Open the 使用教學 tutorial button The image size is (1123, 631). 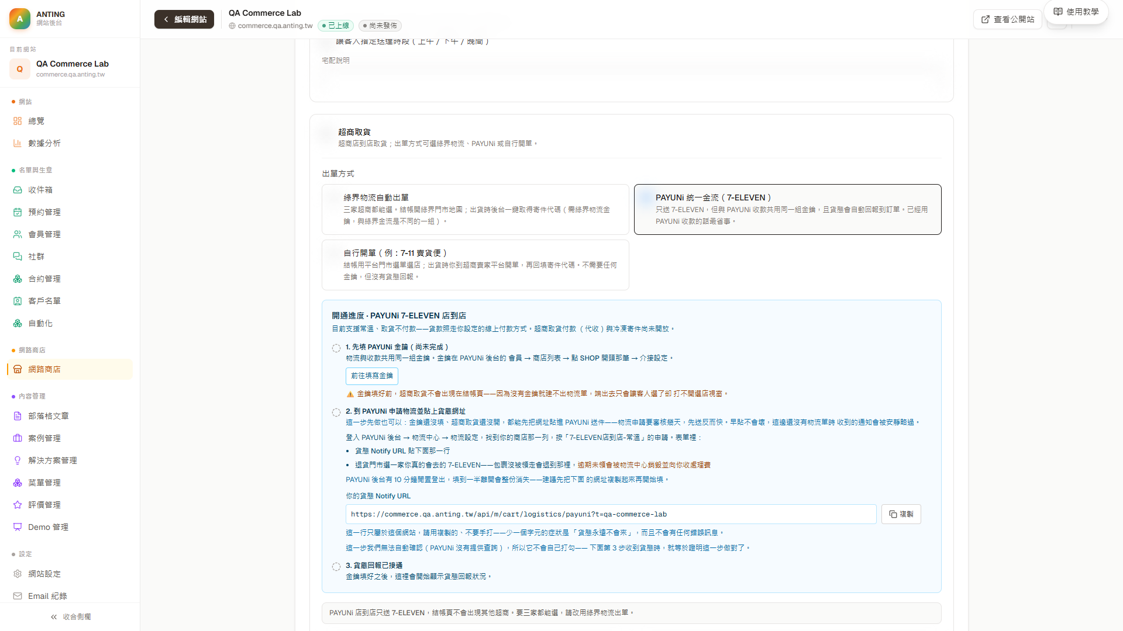(x=1076, y=12)
